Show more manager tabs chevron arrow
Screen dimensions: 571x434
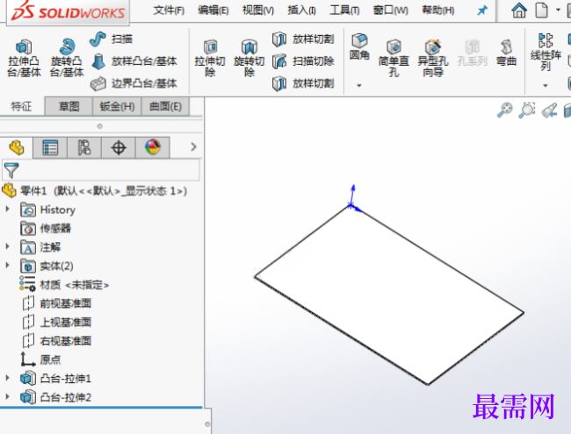pos(193,146)
